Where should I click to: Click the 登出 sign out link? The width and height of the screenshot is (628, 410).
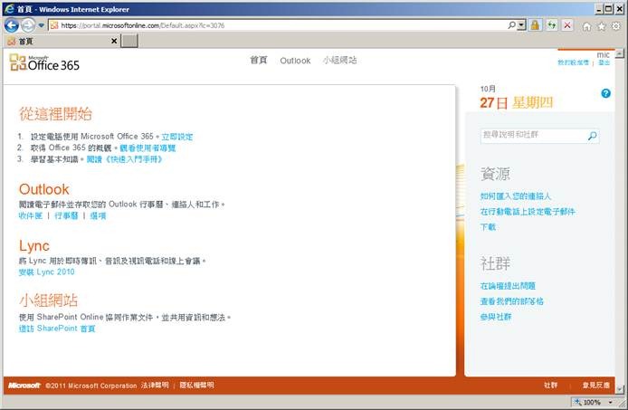(604, 62)
